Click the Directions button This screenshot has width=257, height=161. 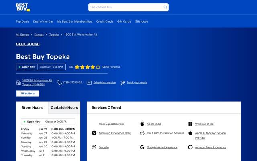28,93
